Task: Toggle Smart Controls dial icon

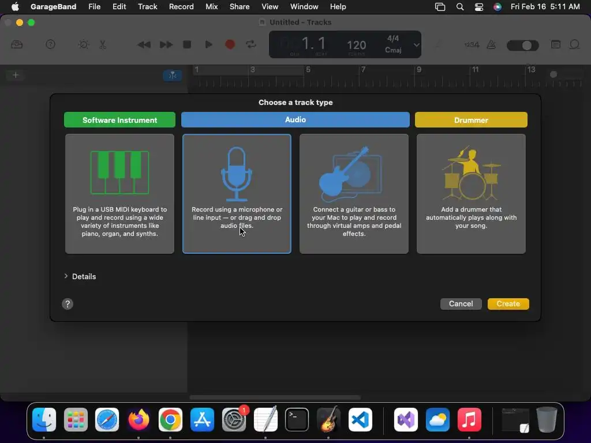Action: tap(83, 45)
